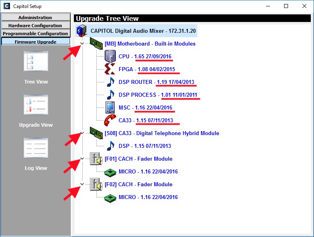
Task: Click the Motherboard circuit board icon
Action: (x=96, y=43)
